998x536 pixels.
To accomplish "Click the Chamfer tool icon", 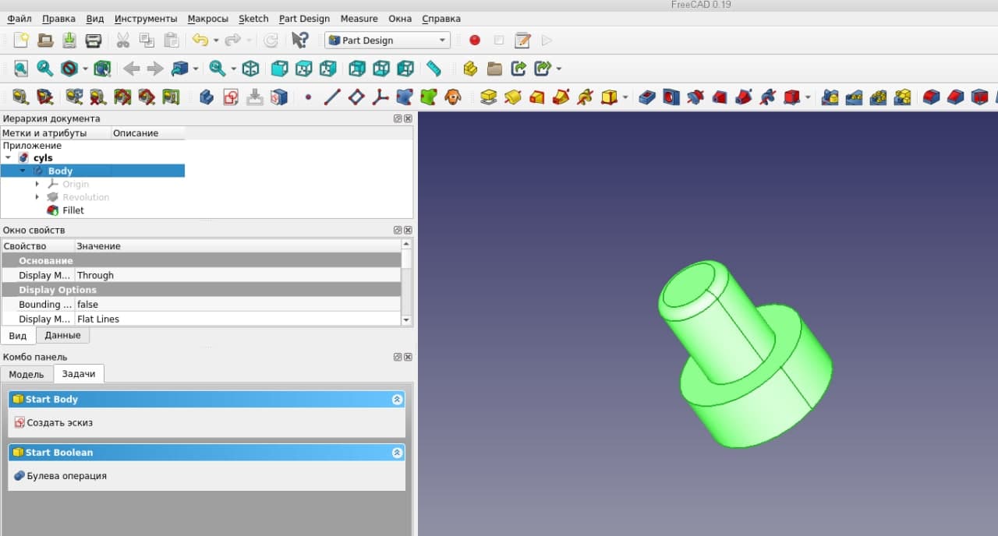I will [x=955, y=97].
